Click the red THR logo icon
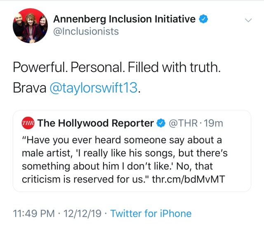 (28, 123)
